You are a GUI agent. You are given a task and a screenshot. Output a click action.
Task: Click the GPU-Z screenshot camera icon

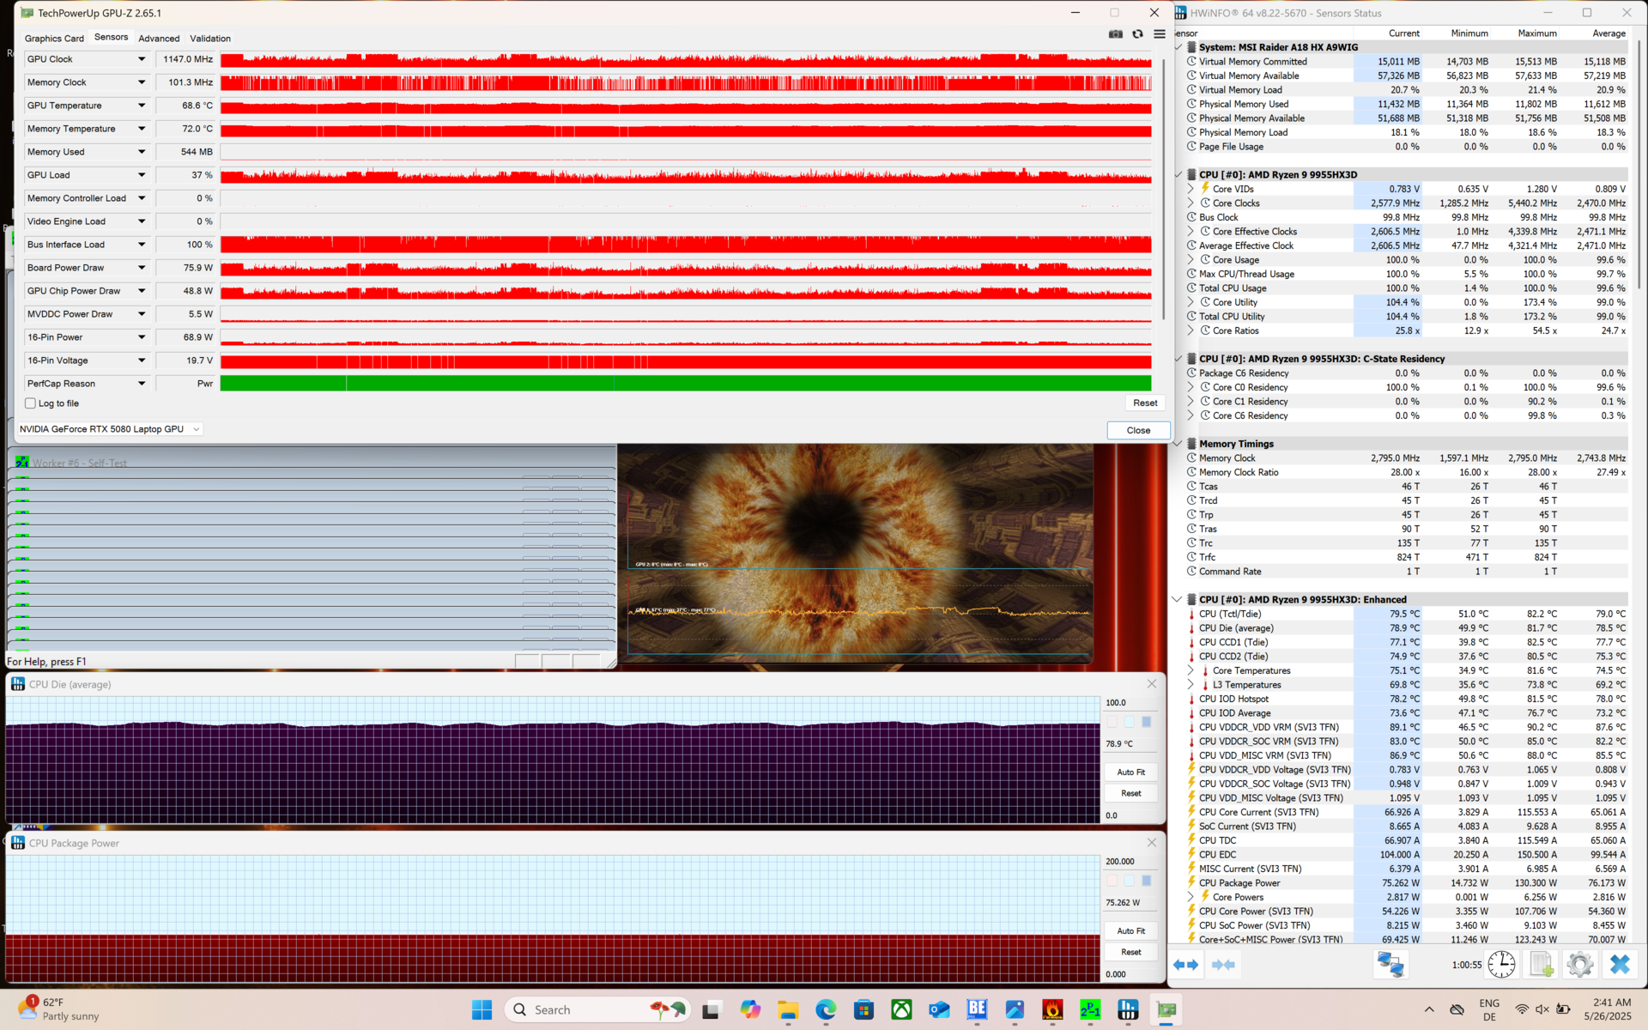click(1115, 34)
